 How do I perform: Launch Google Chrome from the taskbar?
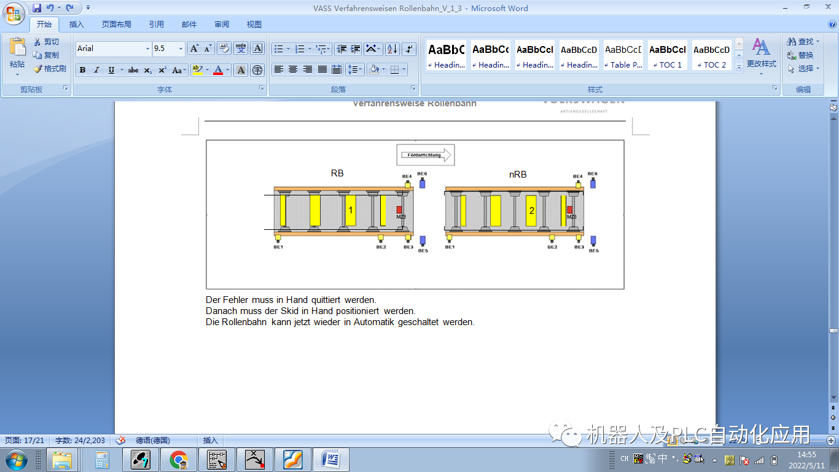tap(178, 458)
